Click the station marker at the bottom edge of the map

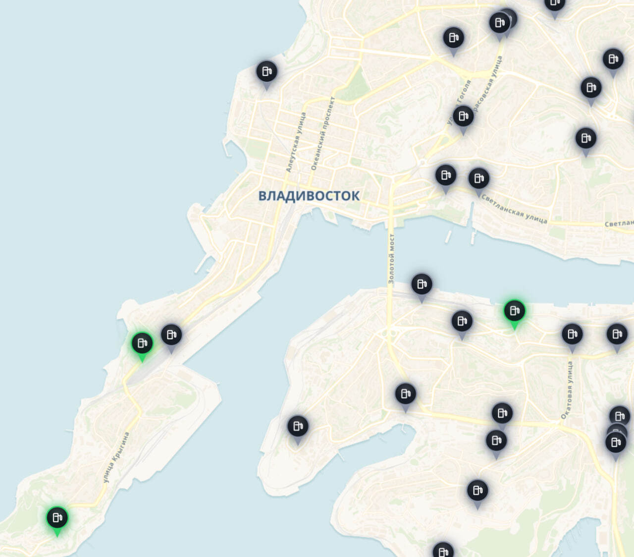(x=443, y=550)
